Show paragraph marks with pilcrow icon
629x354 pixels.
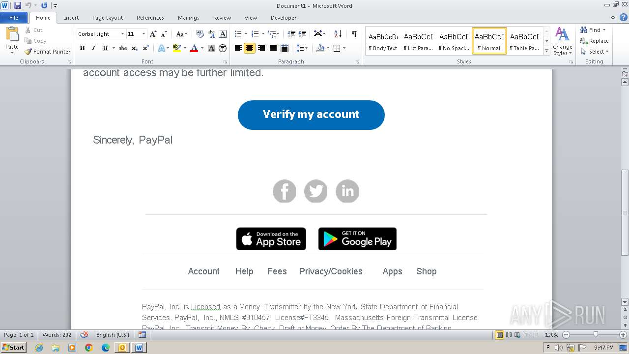tap(354, 34)
